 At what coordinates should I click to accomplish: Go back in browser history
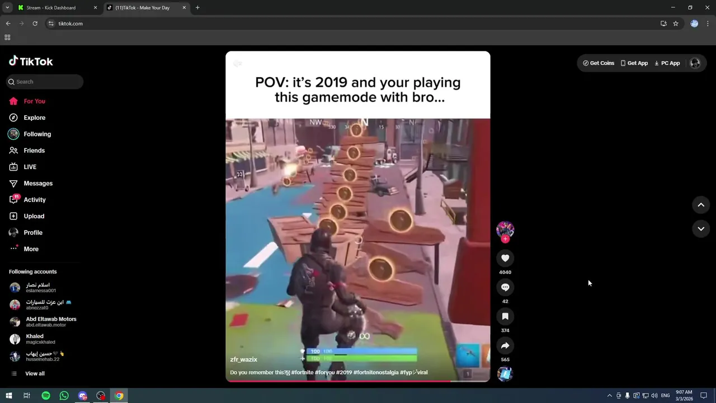pyautogui.click(x=8, y=24)
